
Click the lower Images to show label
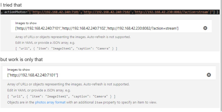[19, 70]
